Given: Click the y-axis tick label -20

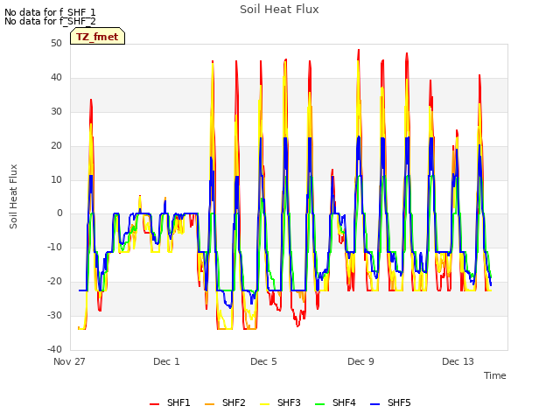Looking at the screenshot, I should click(x=54, y=281).
